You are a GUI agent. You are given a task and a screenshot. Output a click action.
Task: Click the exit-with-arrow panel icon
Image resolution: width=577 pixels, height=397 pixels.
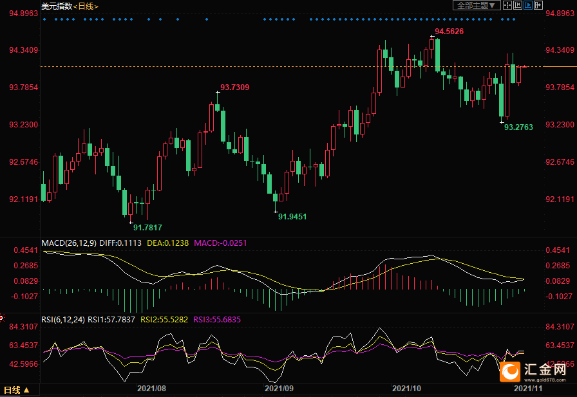(538, 5)
